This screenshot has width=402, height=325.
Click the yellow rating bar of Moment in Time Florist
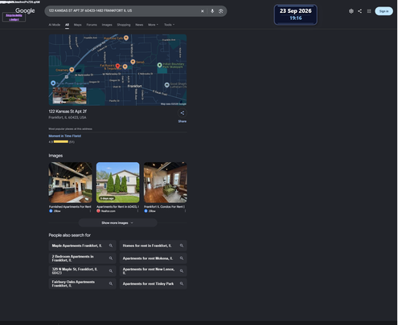pyautogui.click(x=61, y=142)
